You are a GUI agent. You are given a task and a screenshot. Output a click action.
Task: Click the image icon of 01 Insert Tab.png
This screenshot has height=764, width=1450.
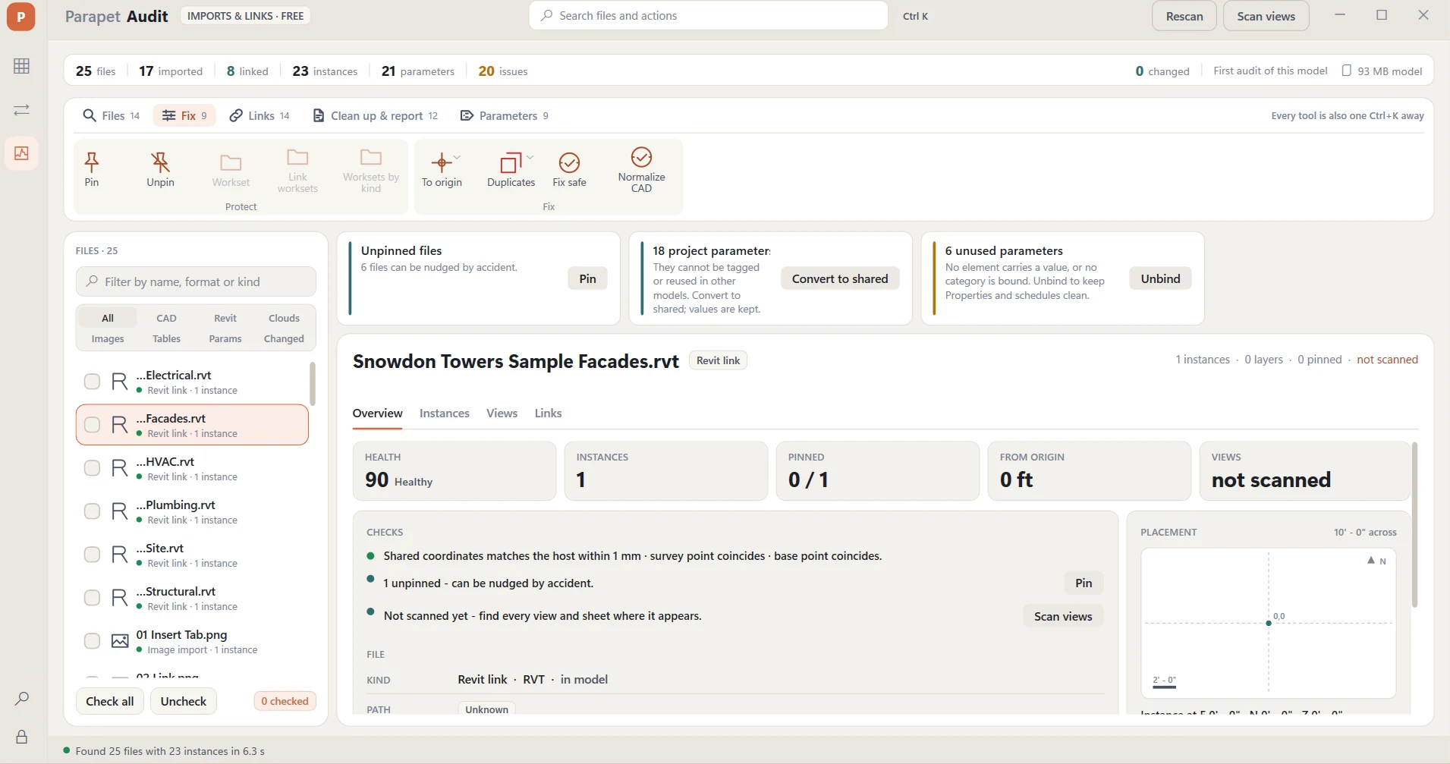[120, 641]
